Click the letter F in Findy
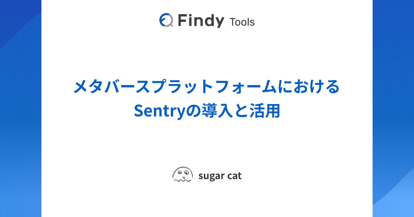This screenshot has width=414, height=217. (183, 21)
